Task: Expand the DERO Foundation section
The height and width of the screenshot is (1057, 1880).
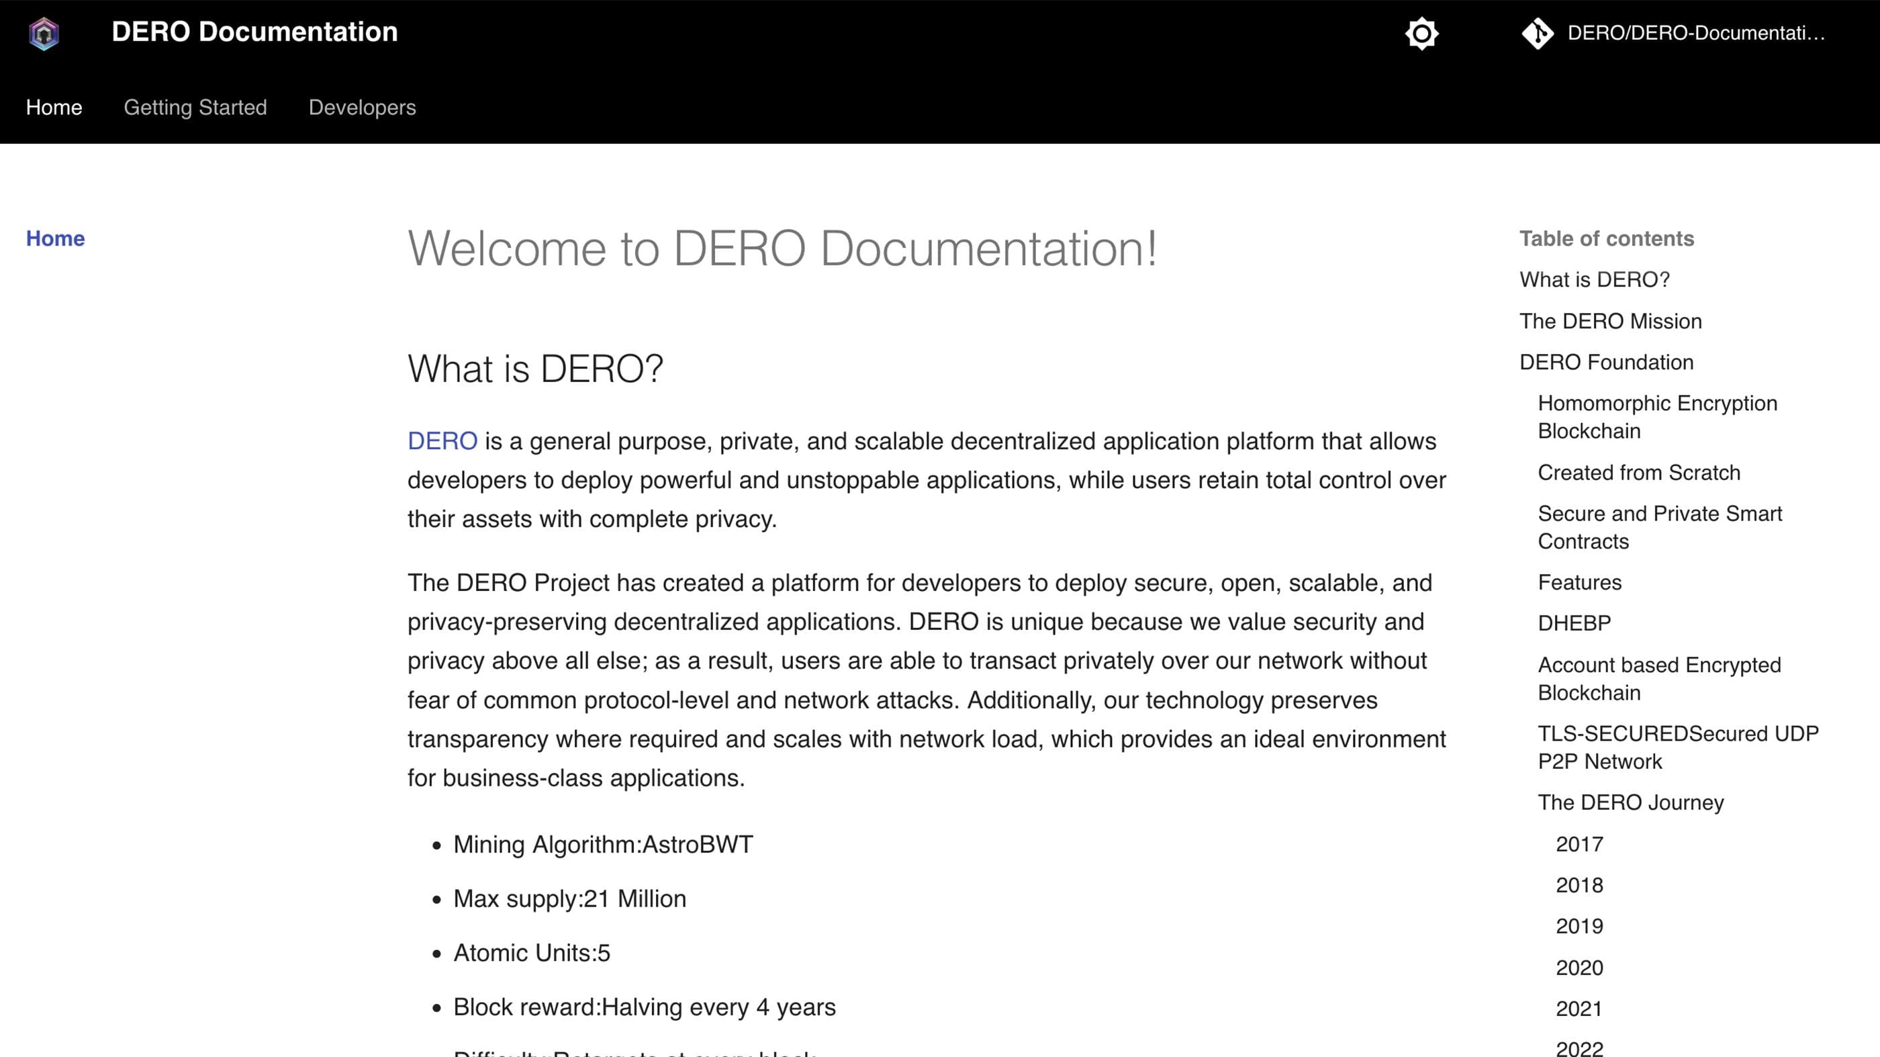Action: [x=1605, y=362]
